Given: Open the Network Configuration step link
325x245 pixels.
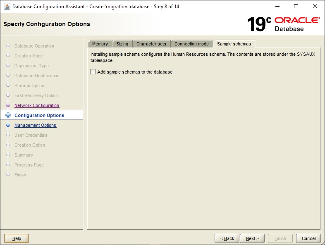Looking at the screenshot, I should (x=37, y=105).
